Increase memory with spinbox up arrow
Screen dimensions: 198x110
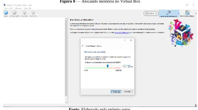[x=129, y=66]
